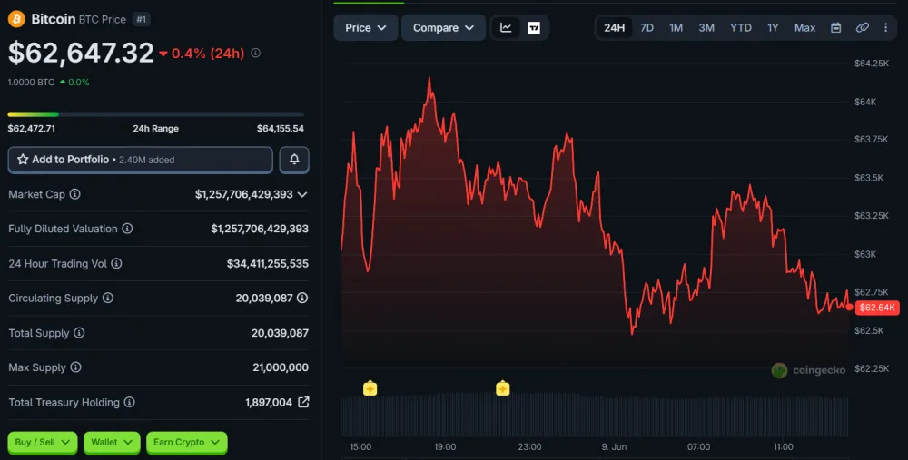The width and height of the screenshot is (908, 460).
Task: Click the $64,155.54 range high value
Action: pyautogui.click(x=281, y=129)
